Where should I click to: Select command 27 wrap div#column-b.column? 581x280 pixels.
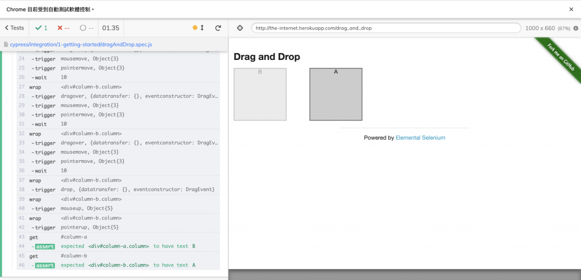click(x=118, y=87)
